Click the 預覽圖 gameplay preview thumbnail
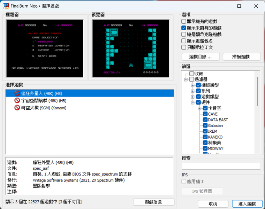Screen dimensions: 265x209 coord(131,48)
